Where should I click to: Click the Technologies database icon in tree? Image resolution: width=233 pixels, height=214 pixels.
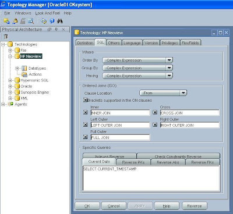tap(10, 44)
